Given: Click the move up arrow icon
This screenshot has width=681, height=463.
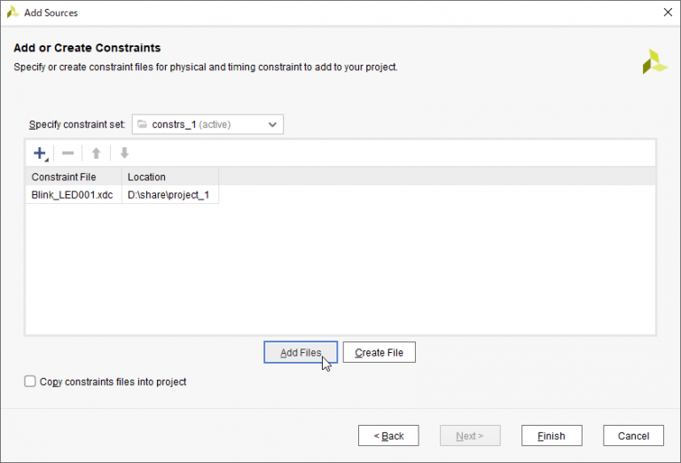Looking at the screenshot, I should [x=96, y=153].
